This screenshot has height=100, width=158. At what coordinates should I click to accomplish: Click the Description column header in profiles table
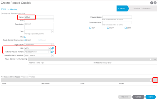coord(45,83)
